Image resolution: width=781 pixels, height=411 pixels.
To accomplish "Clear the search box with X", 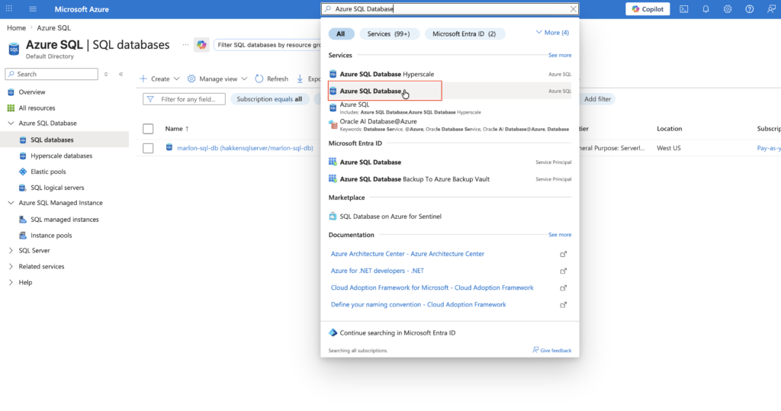I will tap(574, 9).
